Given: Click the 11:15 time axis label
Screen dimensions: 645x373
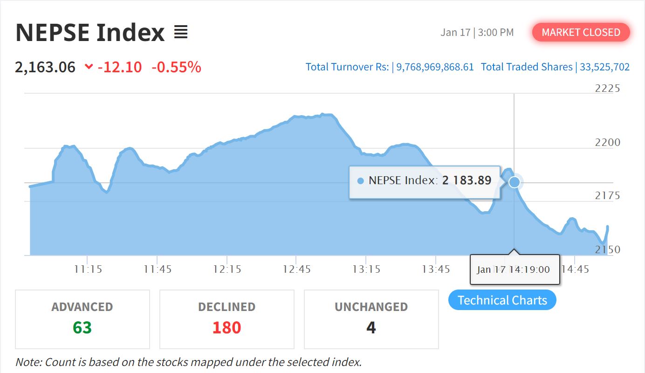Looking at the screenshot, I should [88, 269].
